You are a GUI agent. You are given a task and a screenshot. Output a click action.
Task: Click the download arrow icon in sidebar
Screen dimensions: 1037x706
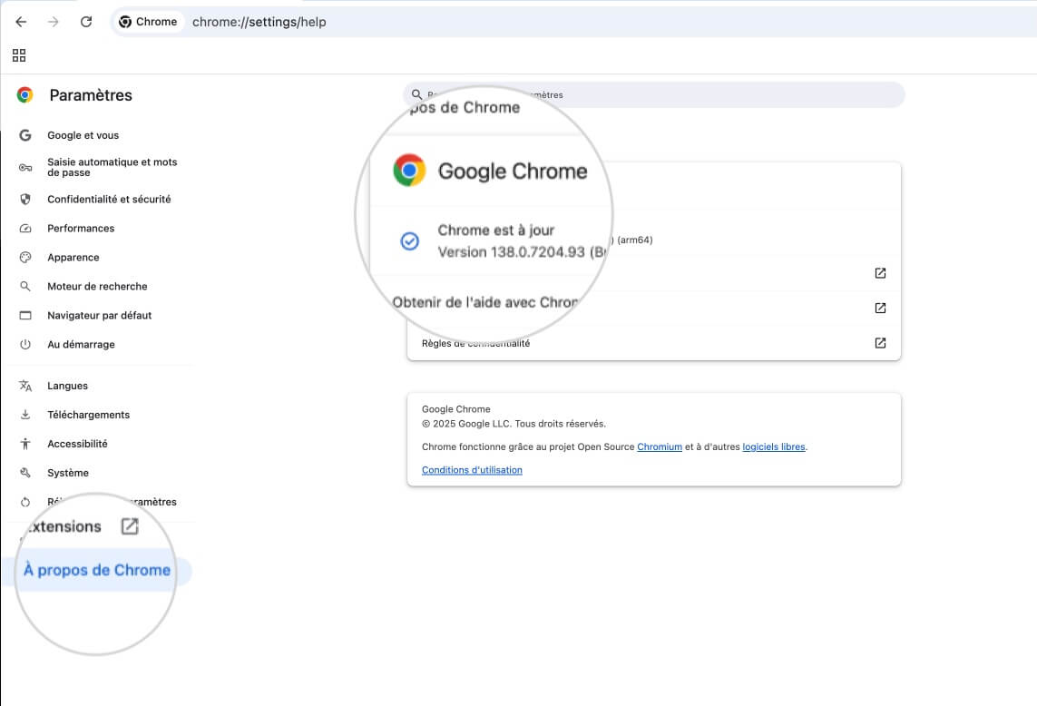click(x=25, y=415)
